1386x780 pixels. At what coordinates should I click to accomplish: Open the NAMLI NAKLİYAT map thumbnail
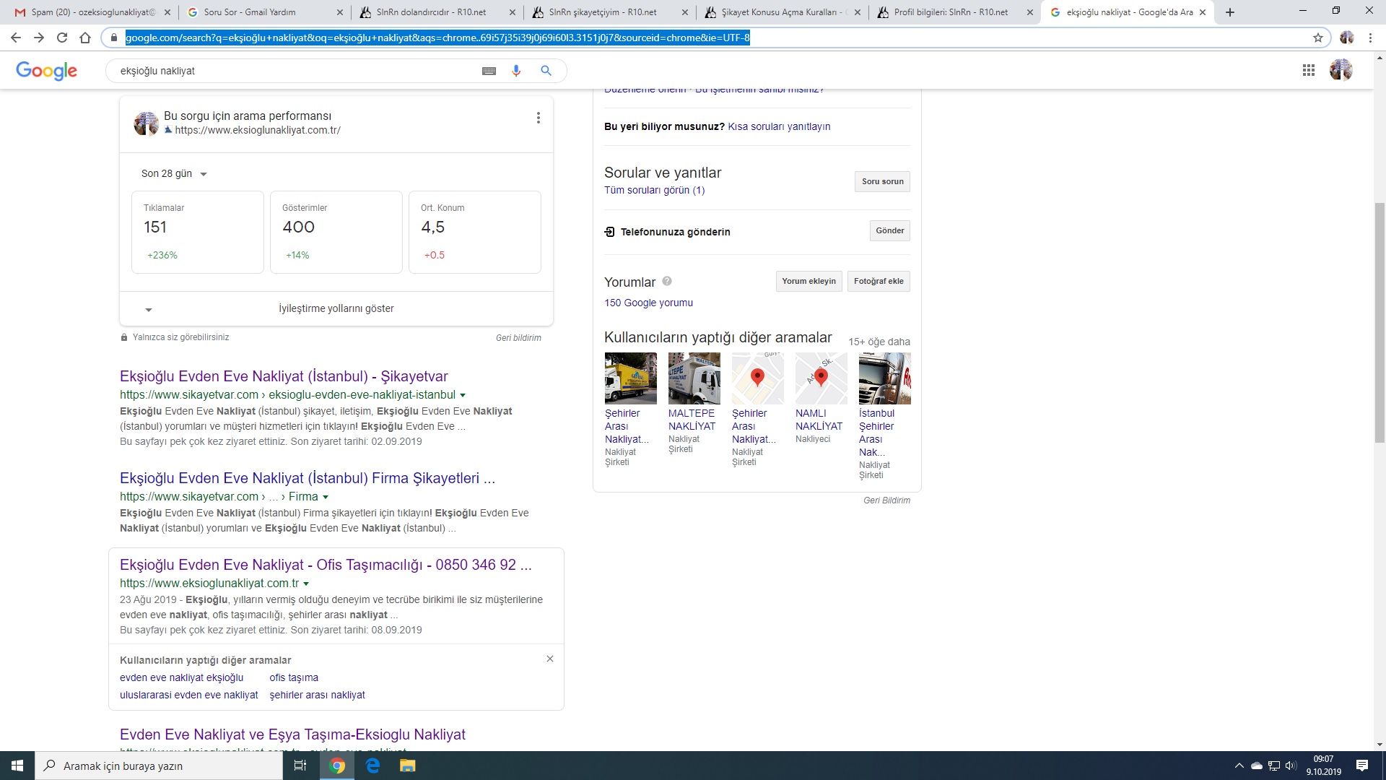[x=821, y=378]
